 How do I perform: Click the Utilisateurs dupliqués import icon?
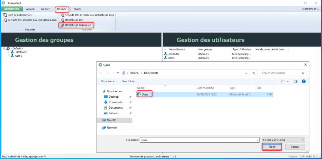tap(63, 25)
